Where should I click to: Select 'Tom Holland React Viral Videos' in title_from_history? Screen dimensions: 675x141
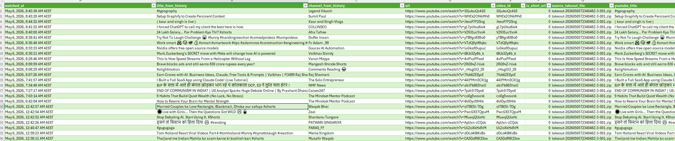pos(232,133)
